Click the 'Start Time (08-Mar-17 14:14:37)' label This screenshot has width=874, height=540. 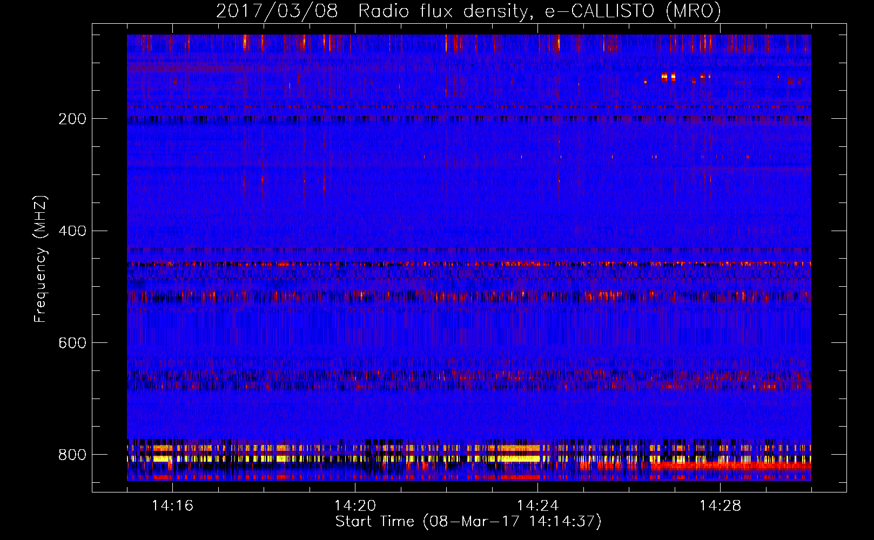468,522
